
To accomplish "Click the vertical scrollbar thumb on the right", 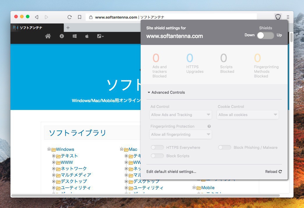I will [291, 37].
